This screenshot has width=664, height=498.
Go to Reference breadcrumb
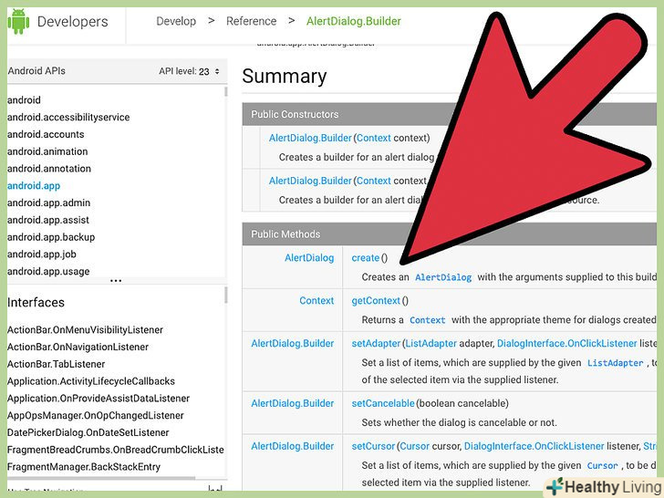(x=251, y=21)
